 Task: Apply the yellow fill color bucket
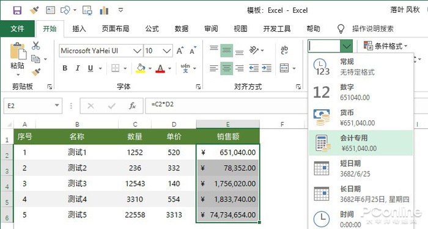point(141,68)
